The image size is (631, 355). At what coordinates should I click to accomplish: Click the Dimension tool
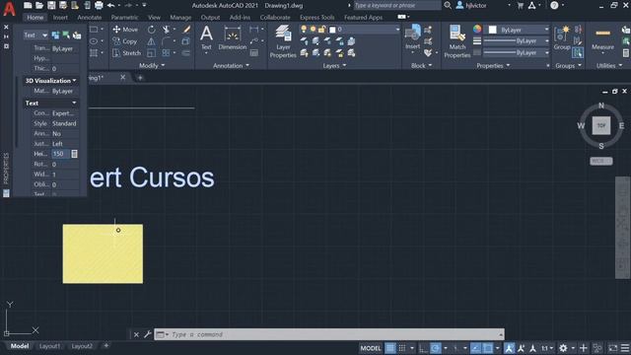click(x=233, y=37)
